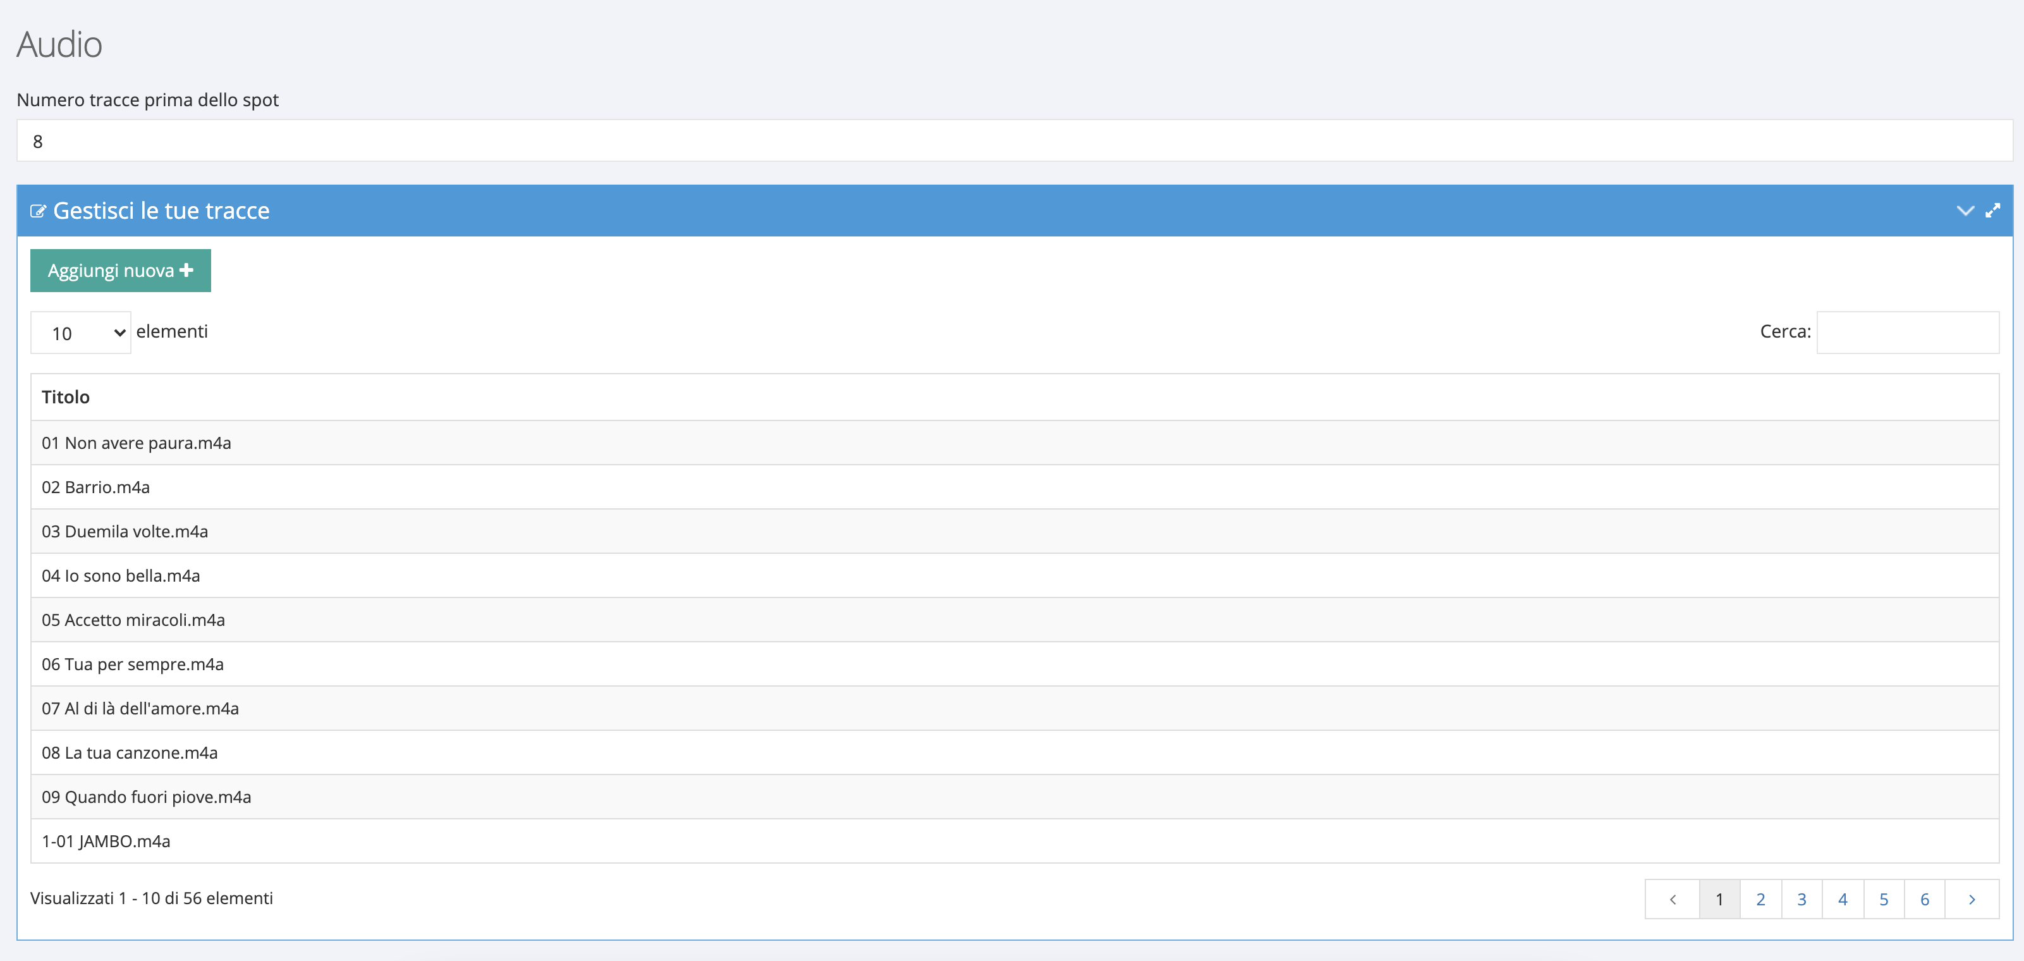Viewport: 2024px width, 961px height.
Task: Open page 2 of the tracks
Action: [x=1761, y=900]
